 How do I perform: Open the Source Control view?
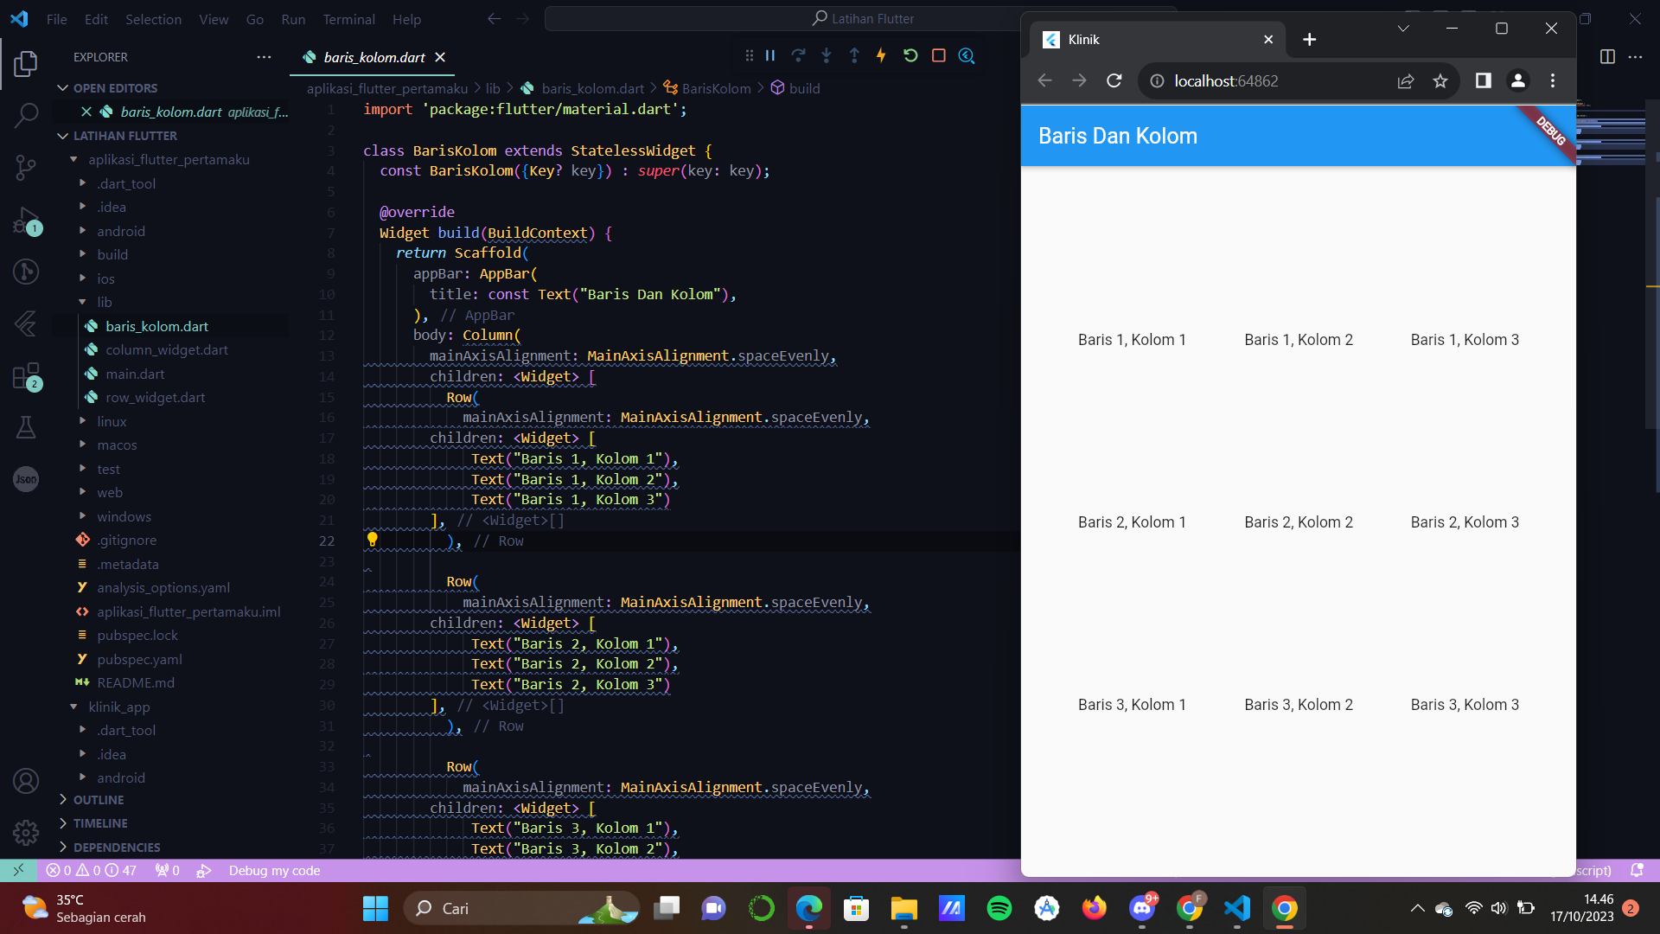26,168
